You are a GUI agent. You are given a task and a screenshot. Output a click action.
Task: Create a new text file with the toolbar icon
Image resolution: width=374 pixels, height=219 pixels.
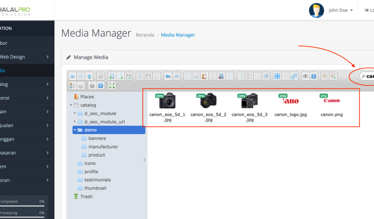120,76
